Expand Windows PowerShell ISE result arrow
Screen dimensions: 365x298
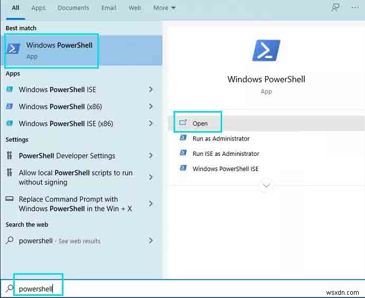tap(151, 89)
